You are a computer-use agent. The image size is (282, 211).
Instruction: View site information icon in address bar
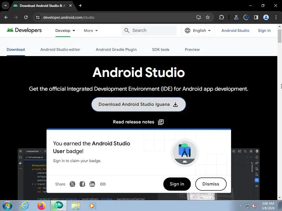pyautogui.click(x=37, y=17)
